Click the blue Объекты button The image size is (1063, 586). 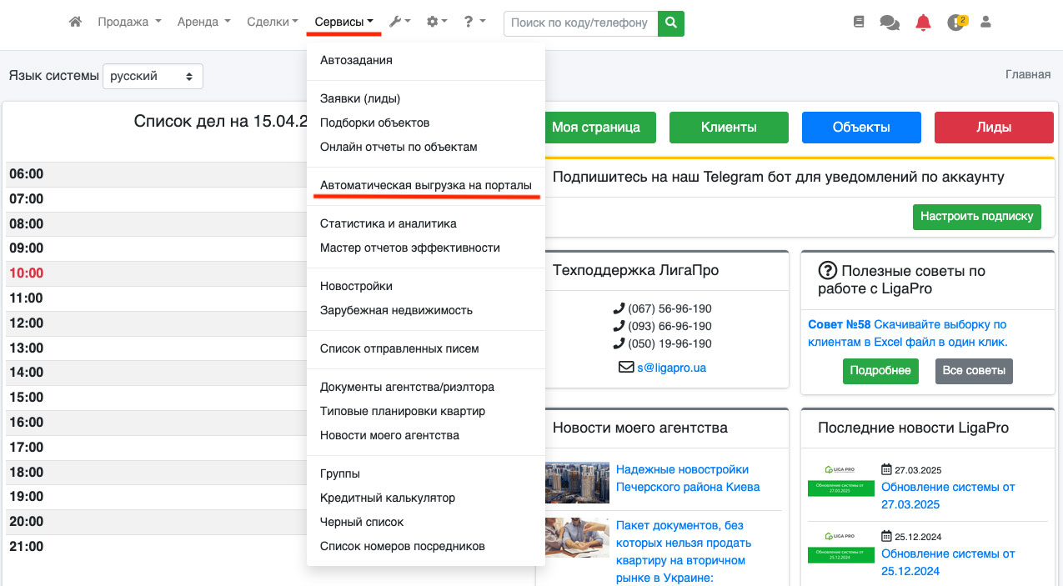[861, 128]
